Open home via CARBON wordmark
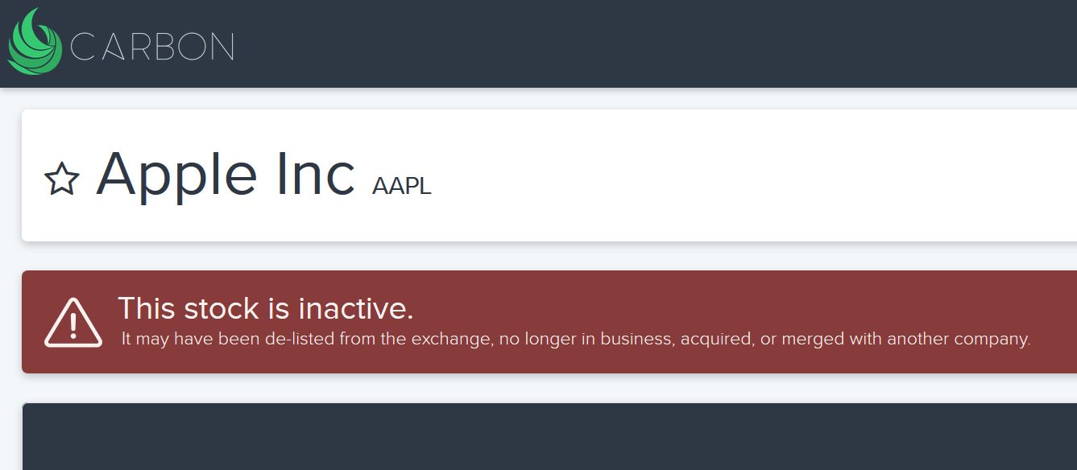 (152, 47)
